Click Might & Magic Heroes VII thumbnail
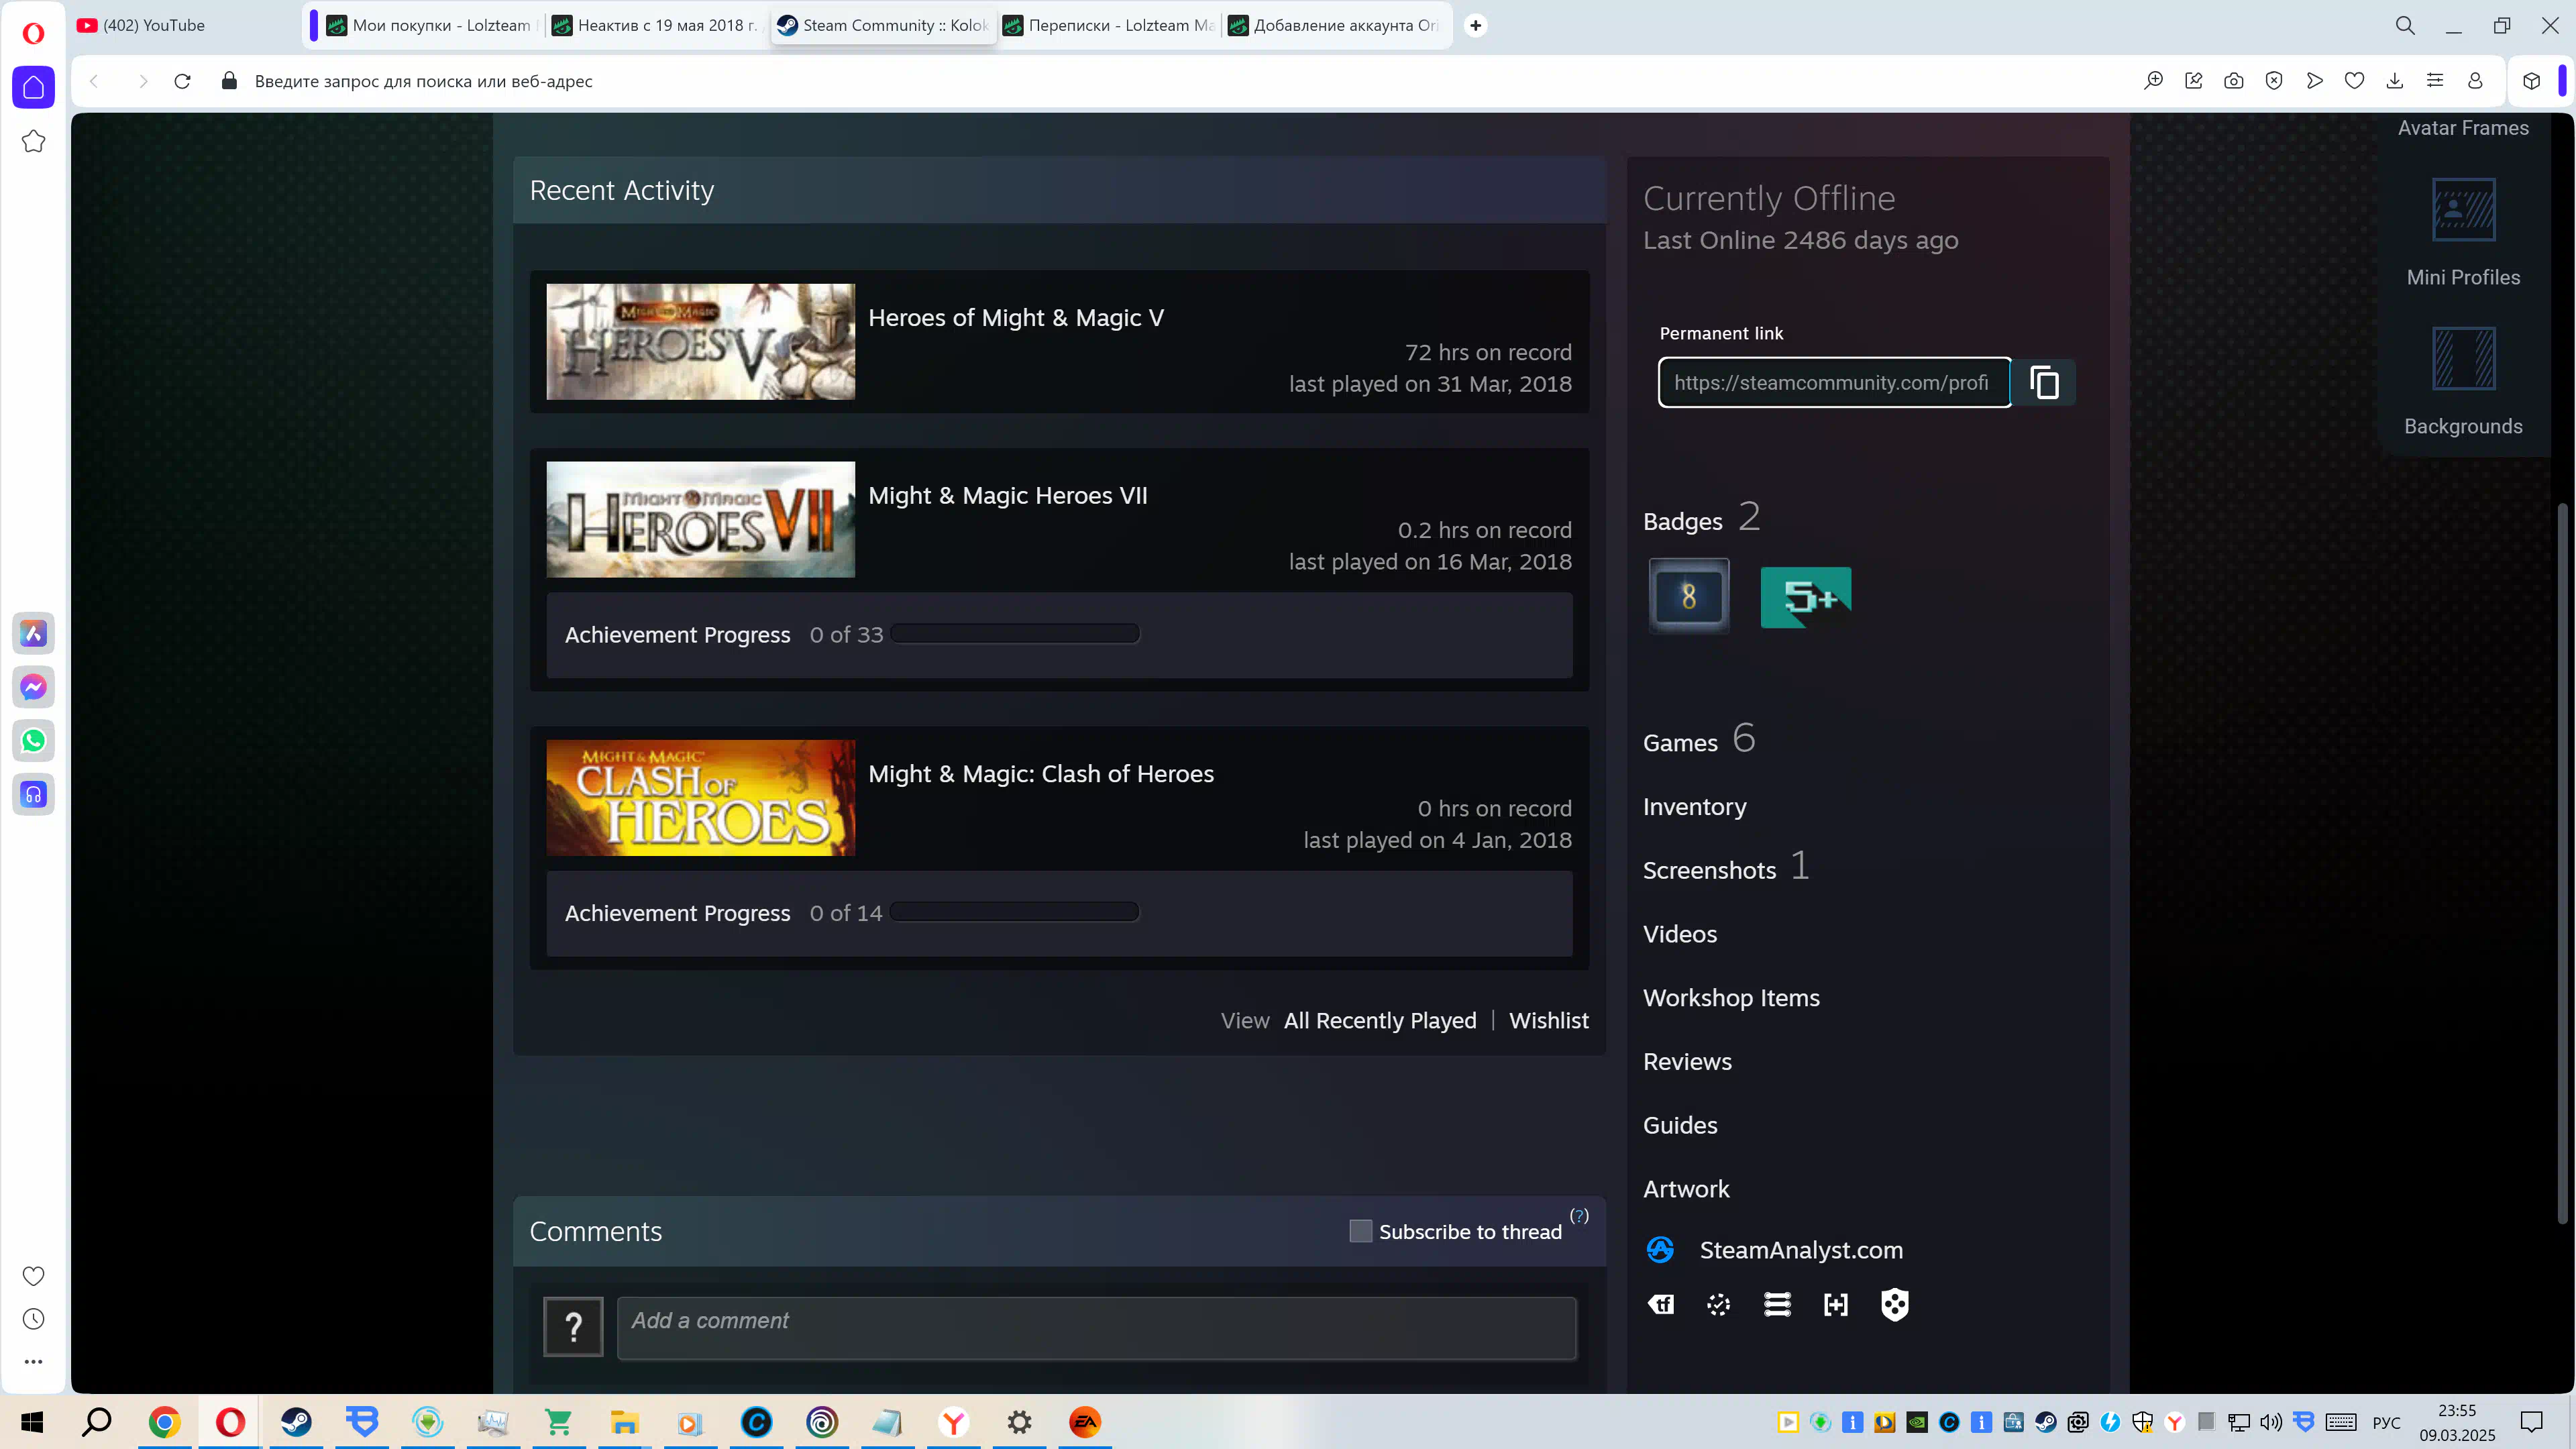This screenshot has height=1449, width=2576. 701,519
